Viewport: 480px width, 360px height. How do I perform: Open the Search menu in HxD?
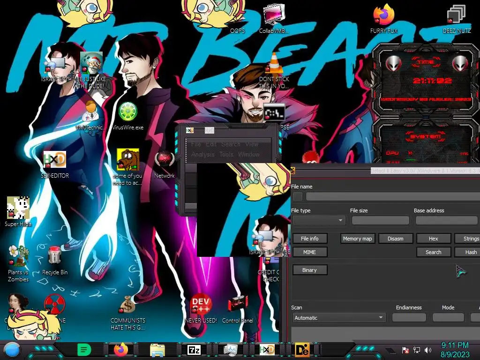click(231, 144)
